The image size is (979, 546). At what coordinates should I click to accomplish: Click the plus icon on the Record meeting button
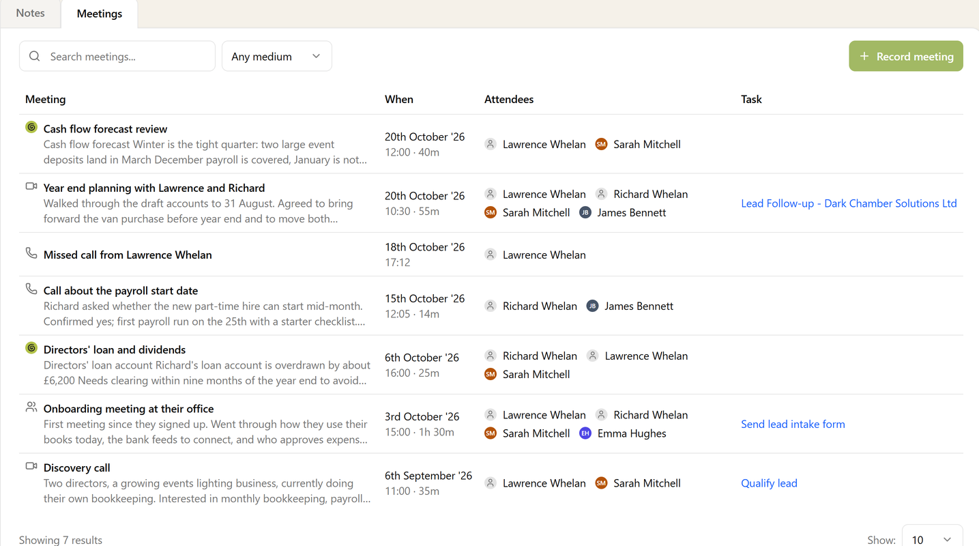point(864,56)
